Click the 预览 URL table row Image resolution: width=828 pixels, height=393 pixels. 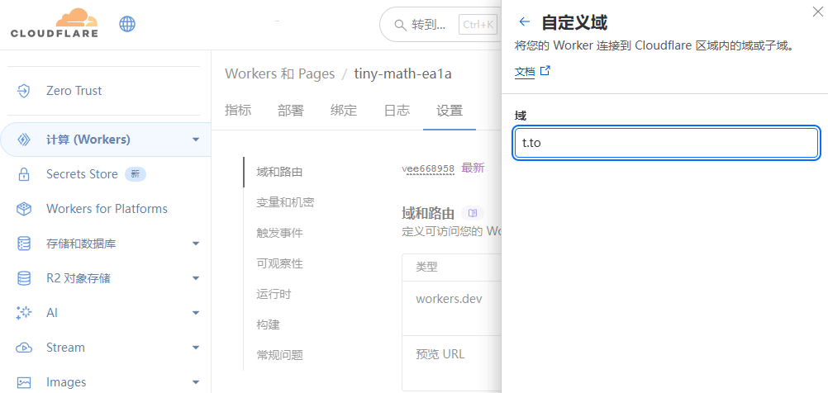(x=451, y=363)
